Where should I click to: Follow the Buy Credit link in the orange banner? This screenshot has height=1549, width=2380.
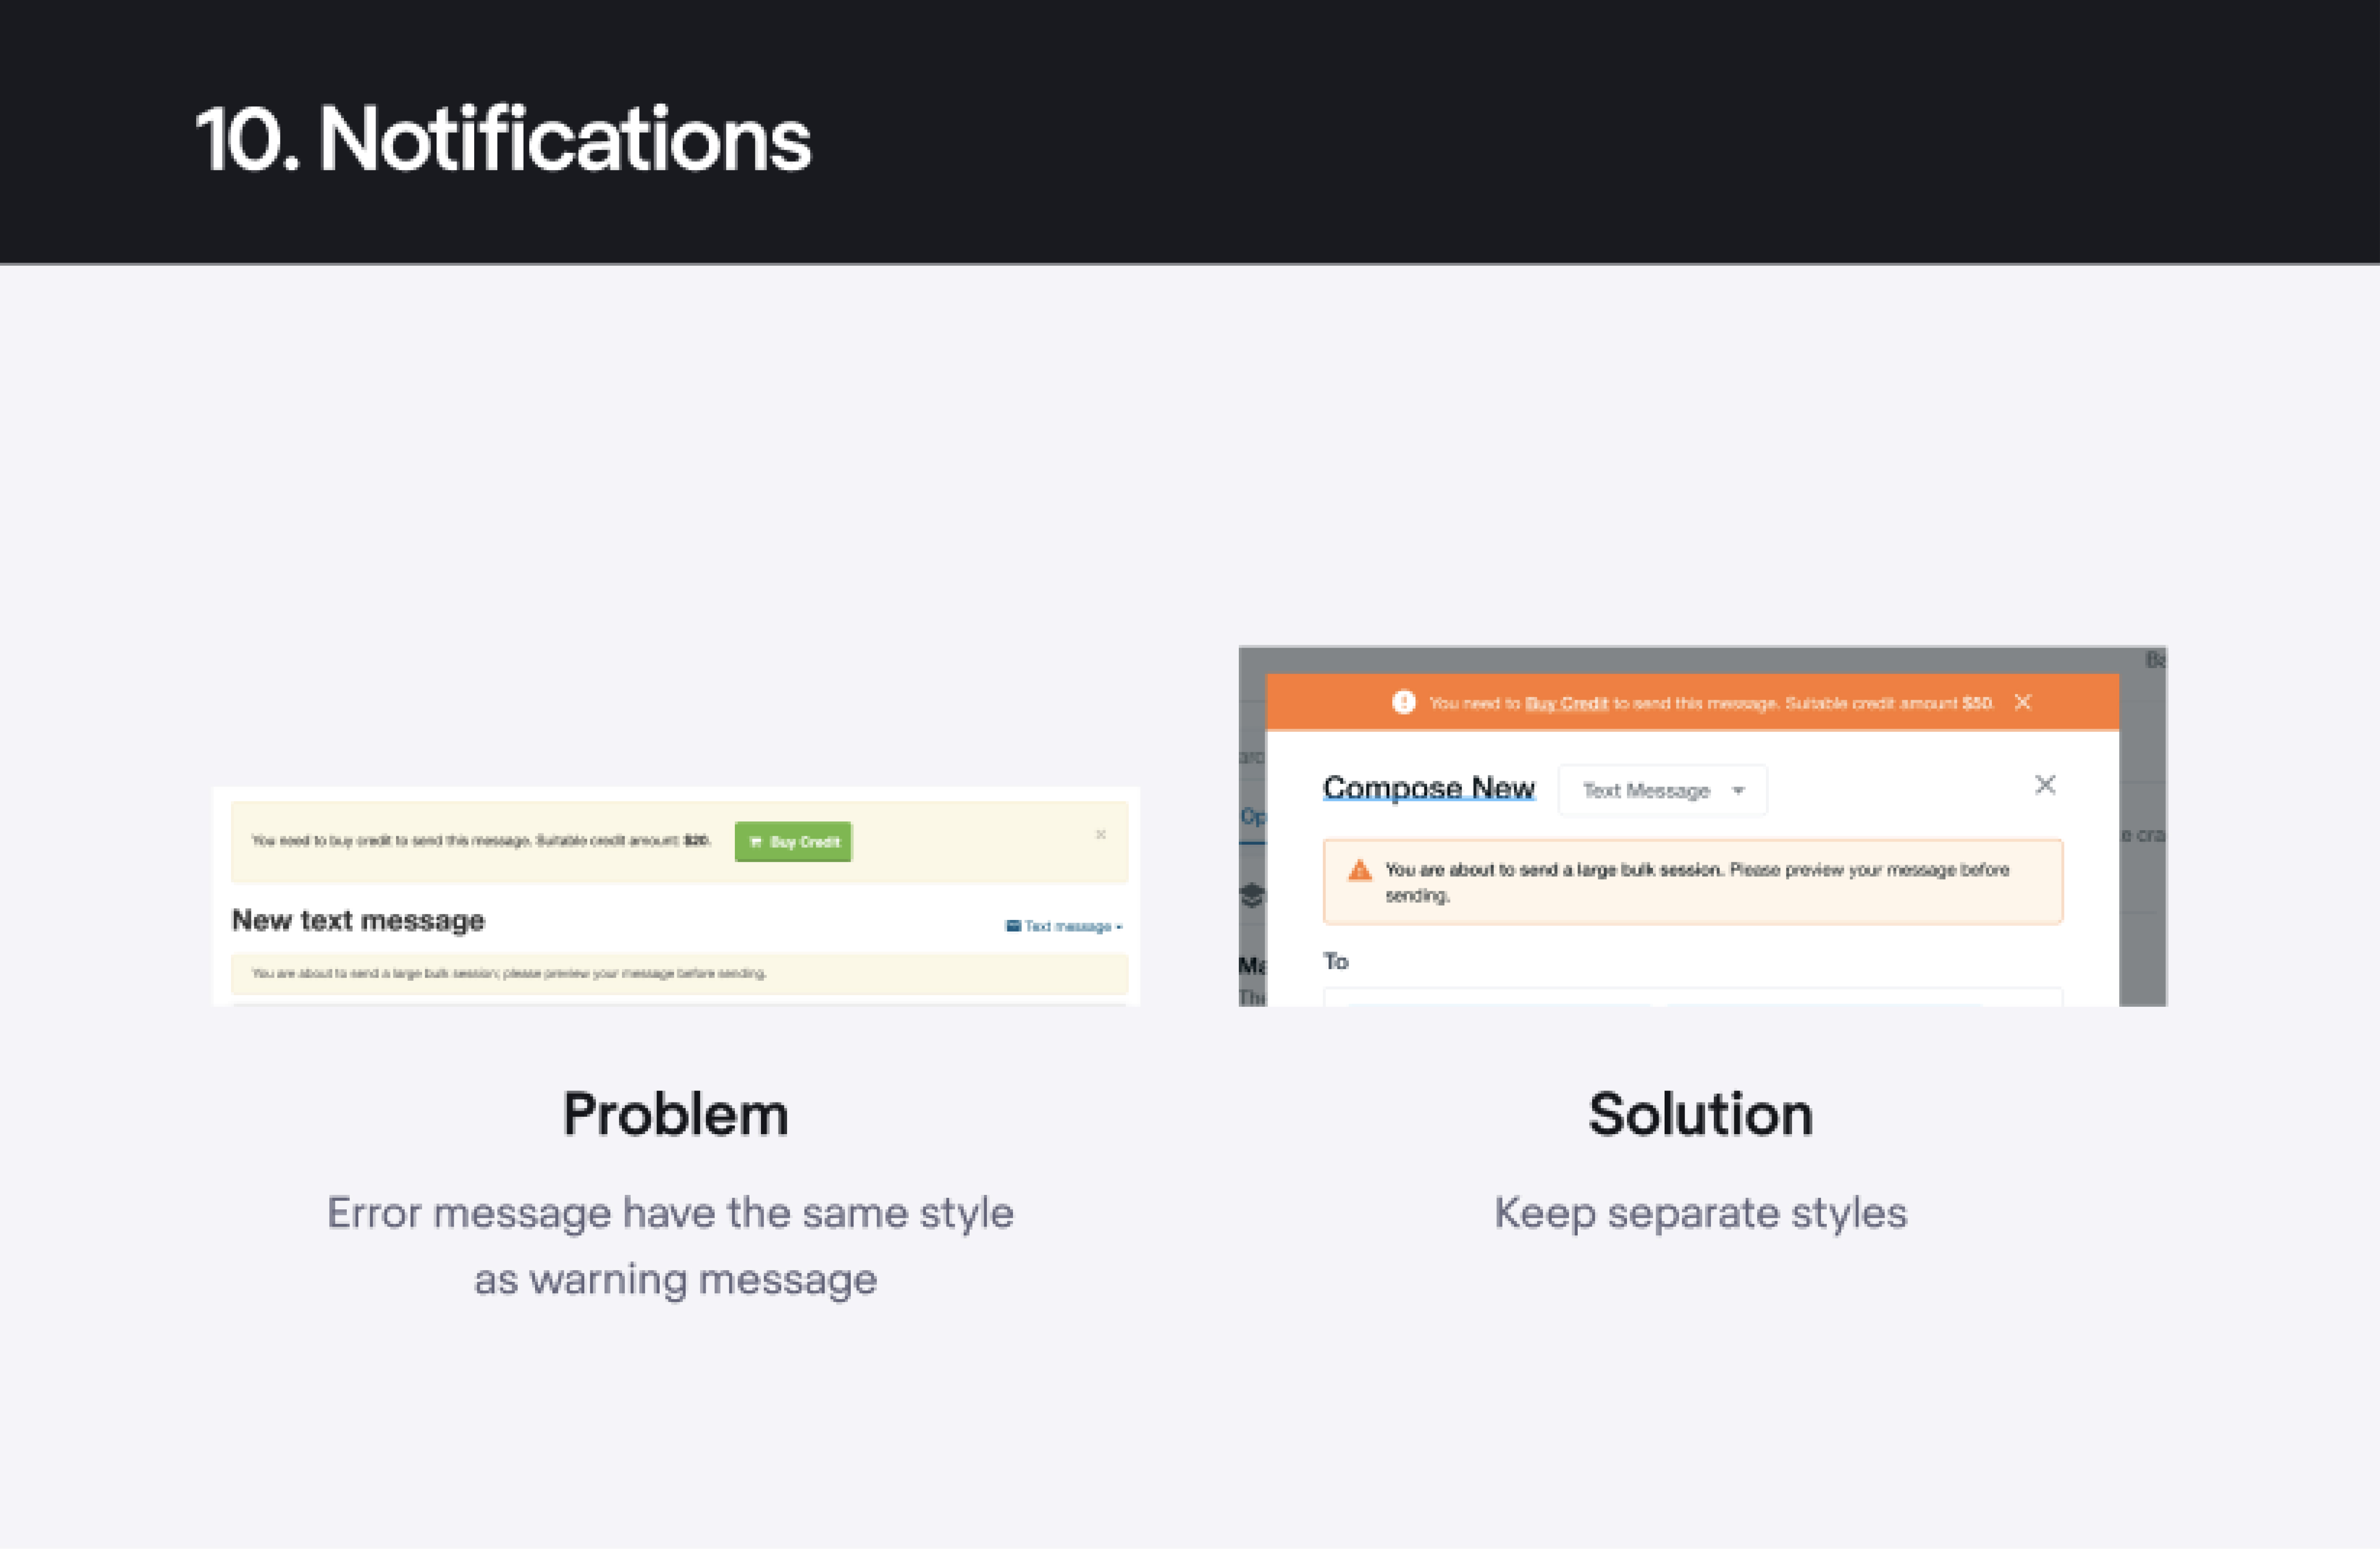coord(1566,703)
